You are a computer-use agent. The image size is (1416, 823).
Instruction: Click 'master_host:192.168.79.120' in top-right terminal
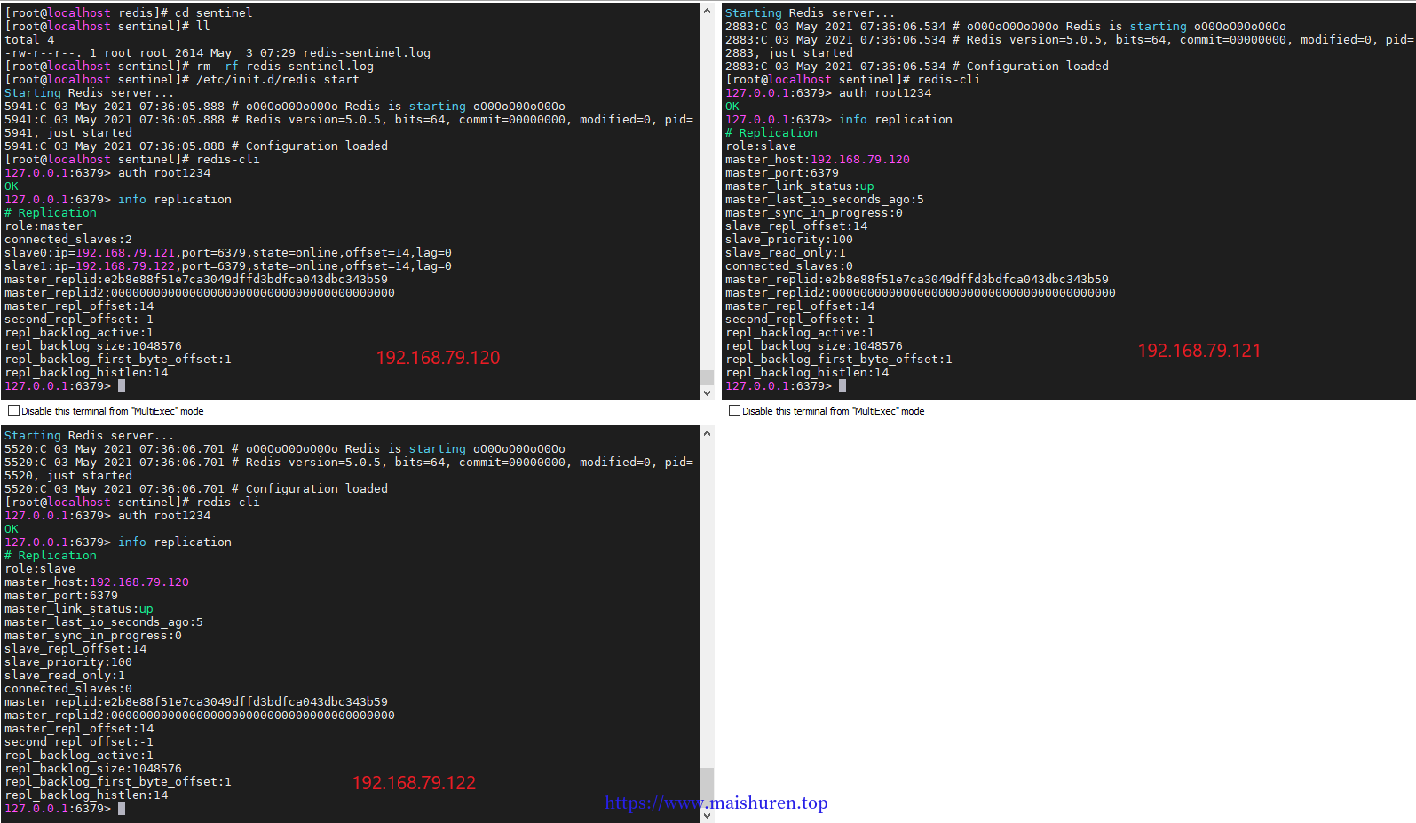[x=818, y=160]
